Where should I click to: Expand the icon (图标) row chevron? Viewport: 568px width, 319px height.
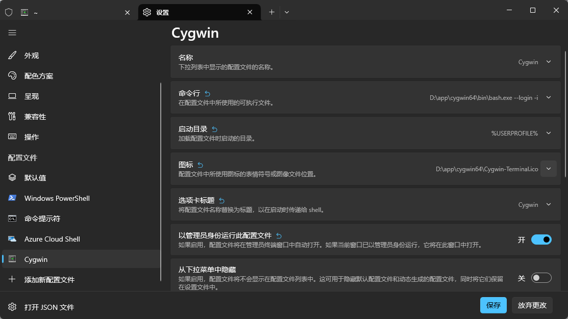coord(549,169)
